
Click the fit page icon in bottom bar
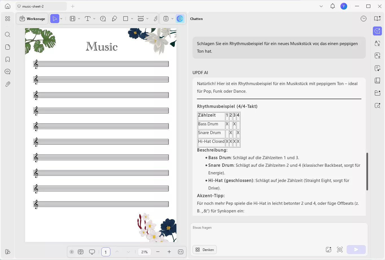181,252
